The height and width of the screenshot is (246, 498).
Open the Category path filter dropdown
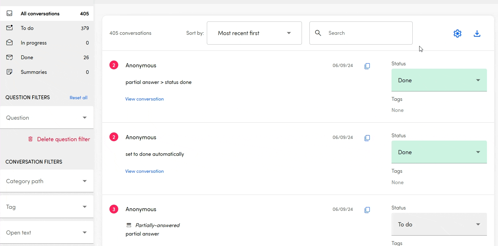point(47,181)
